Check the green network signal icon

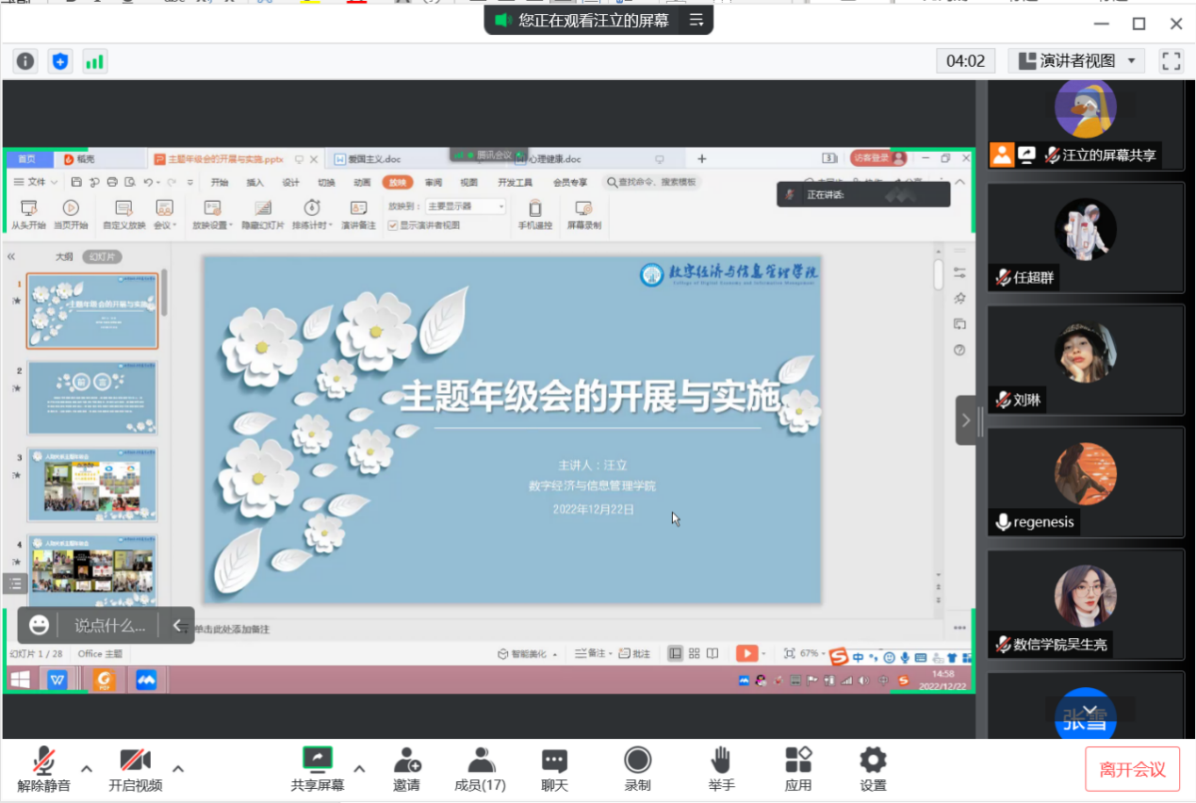pyautogui.click(x=94, y=61)
